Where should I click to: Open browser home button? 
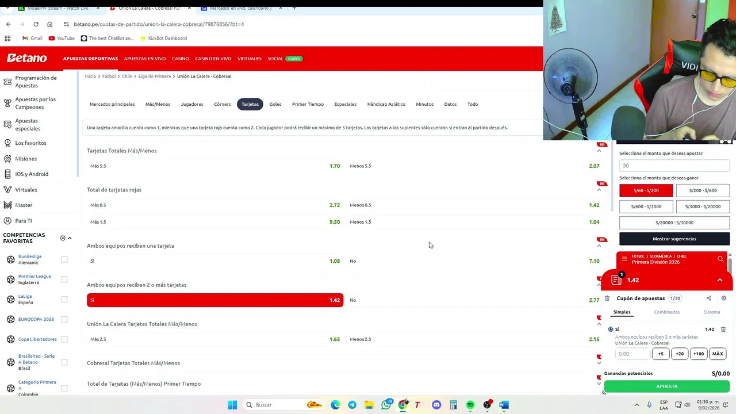(x=49, y=24)
